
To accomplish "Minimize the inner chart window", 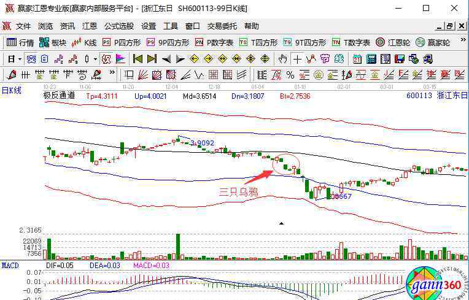I will coord(439,26).
